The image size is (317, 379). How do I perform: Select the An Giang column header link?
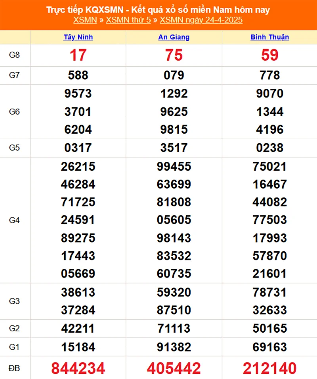[x=174, y=37]
